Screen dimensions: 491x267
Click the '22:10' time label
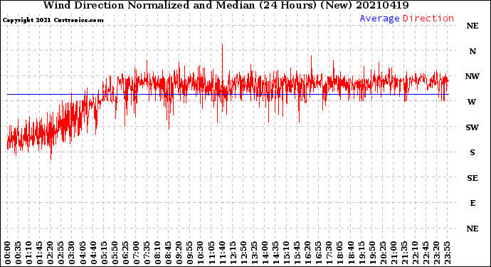tap(415, 253)
